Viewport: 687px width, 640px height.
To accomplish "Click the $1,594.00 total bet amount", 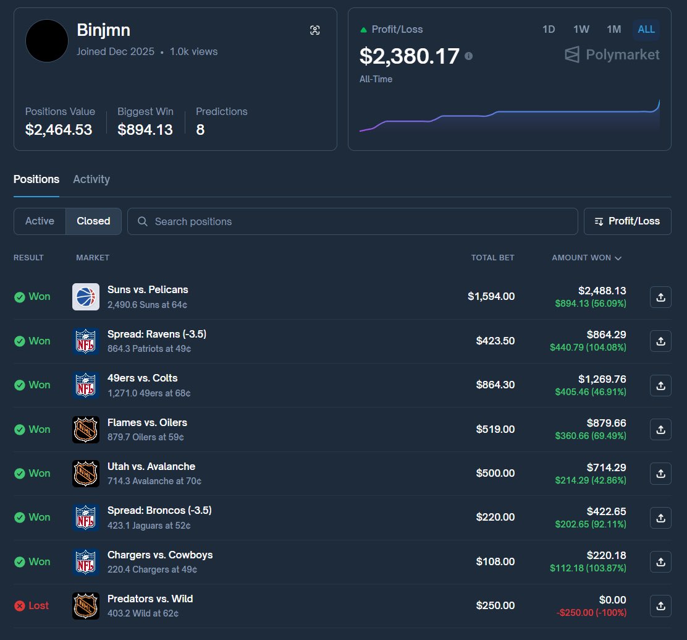I will [491, 297].
